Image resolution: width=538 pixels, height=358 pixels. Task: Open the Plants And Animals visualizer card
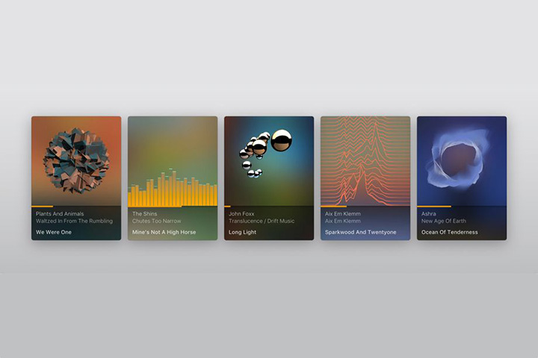pyautogui.click(x=76, y=178)
